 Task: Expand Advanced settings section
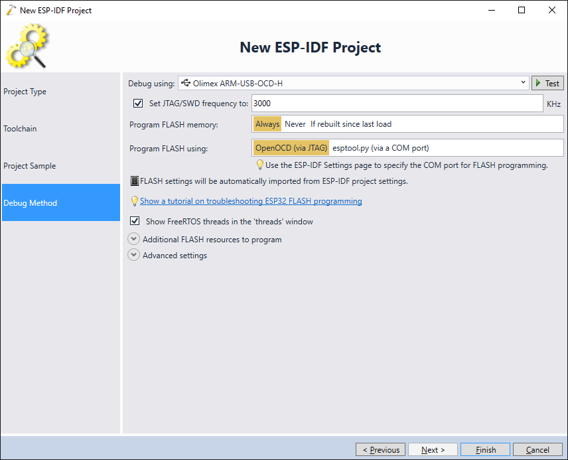click(133, 255)
